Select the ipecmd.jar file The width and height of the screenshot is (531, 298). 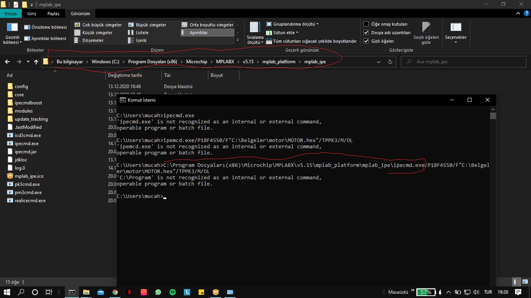coord(22,152)
